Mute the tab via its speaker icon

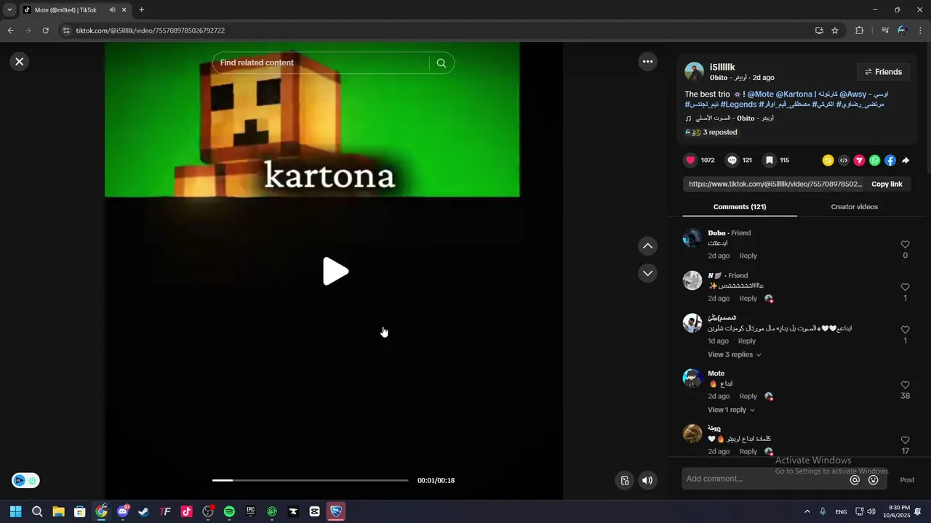[x=112, y=10]
